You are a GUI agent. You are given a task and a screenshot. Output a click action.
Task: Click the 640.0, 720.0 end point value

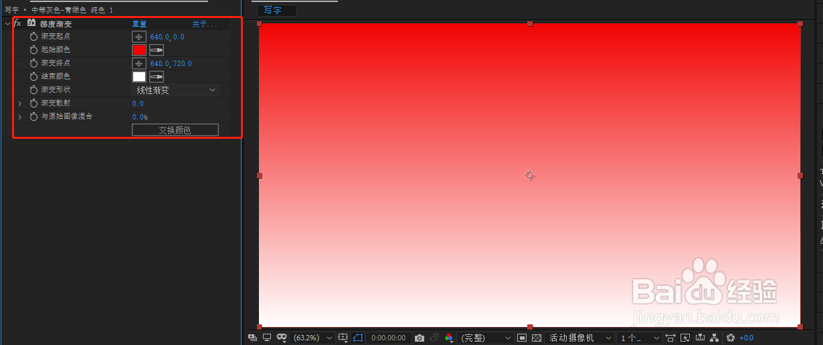(171, 63)
